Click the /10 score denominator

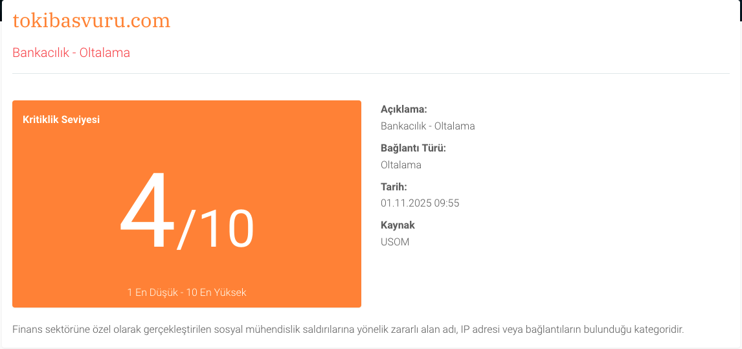tap(216, 230)
